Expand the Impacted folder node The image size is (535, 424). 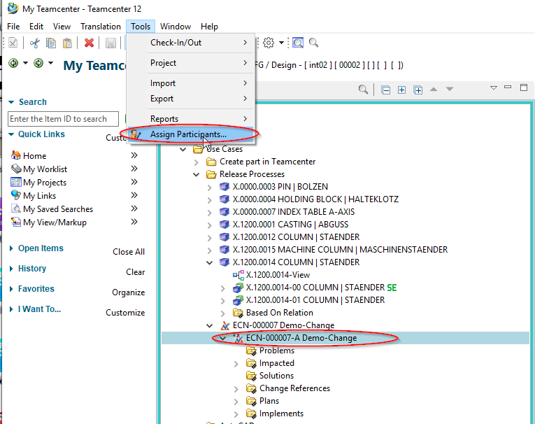pos(236,363)
